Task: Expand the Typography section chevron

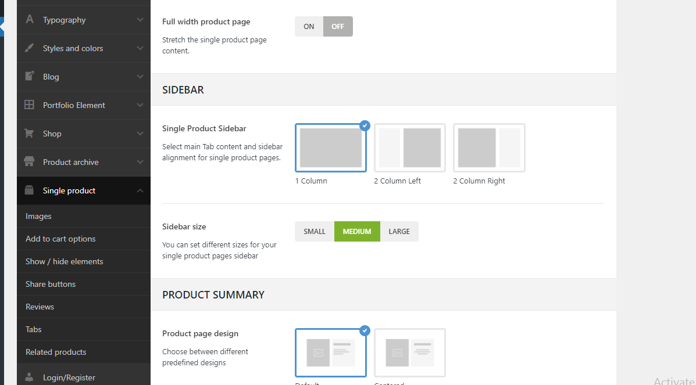Action: pos(140,20)
